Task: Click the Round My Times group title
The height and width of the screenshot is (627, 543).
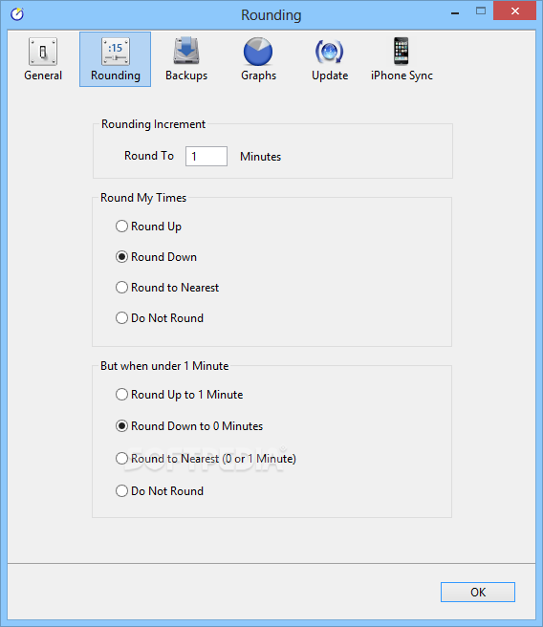Action: 143,198
